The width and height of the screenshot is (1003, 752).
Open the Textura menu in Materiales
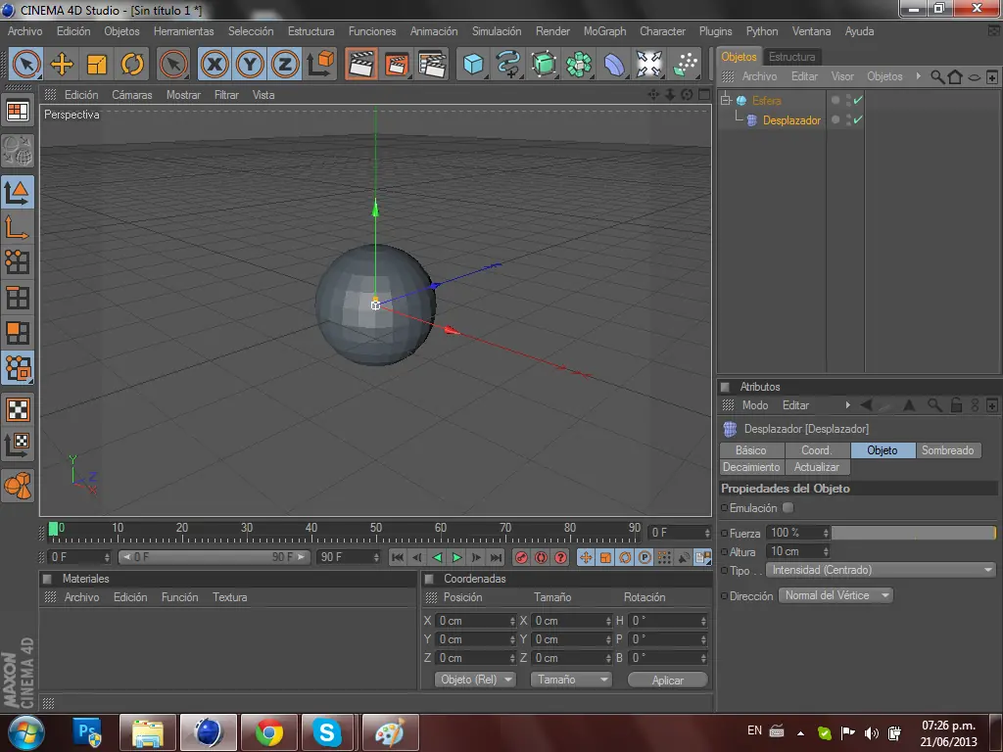(x=229, y=597)
